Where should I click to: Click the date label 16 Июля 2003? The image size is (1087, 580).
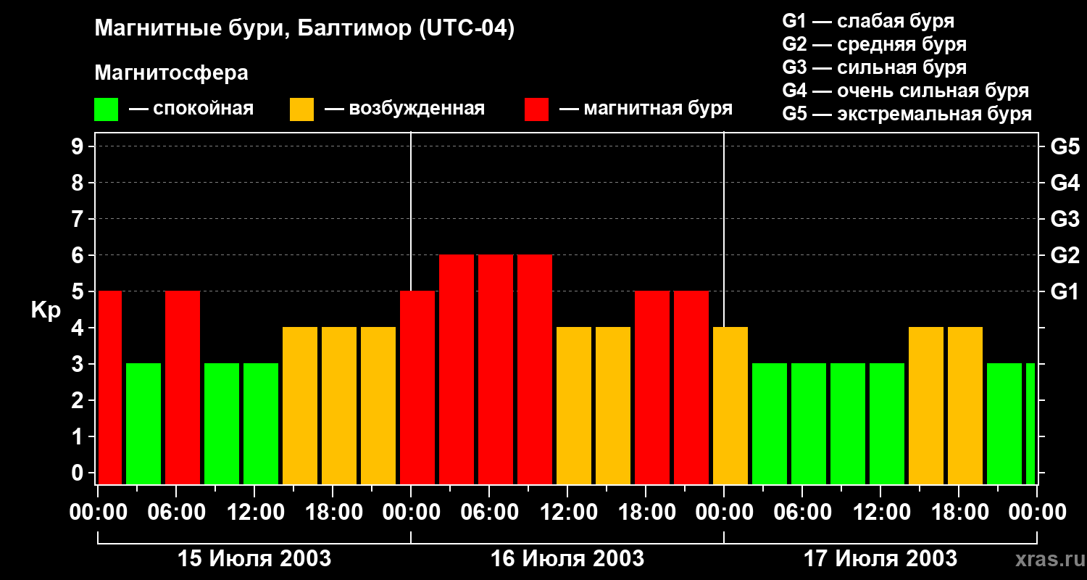coord(567,559)
